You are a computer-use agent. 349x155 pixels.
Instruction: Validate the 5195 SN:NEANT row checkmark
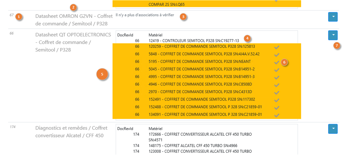coord(277,63)
